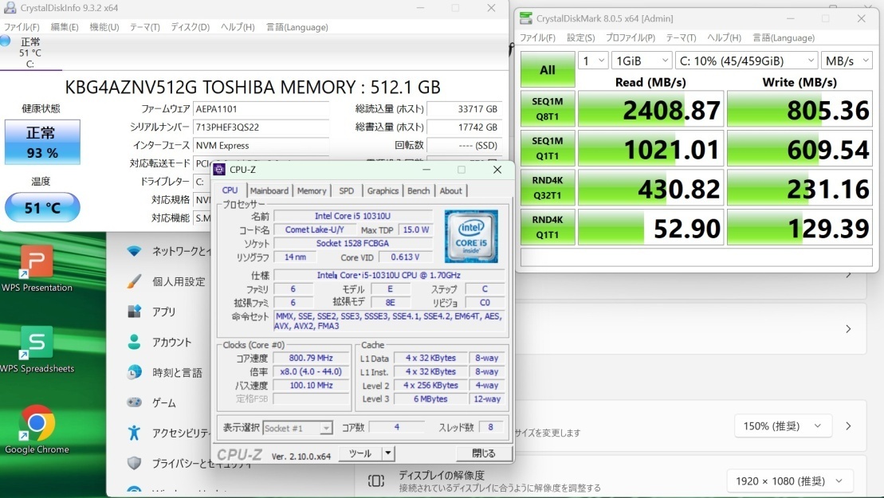Click the health status 正常 93% button

click(42, 142)
